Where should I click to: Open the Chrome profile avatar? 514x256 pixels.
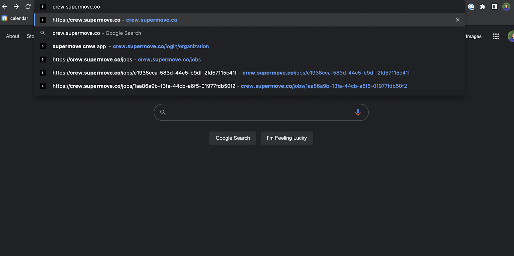tap(506, 7)
